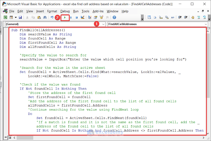Minimize the inner code window
211x141 pixels.
coord(198,11)
